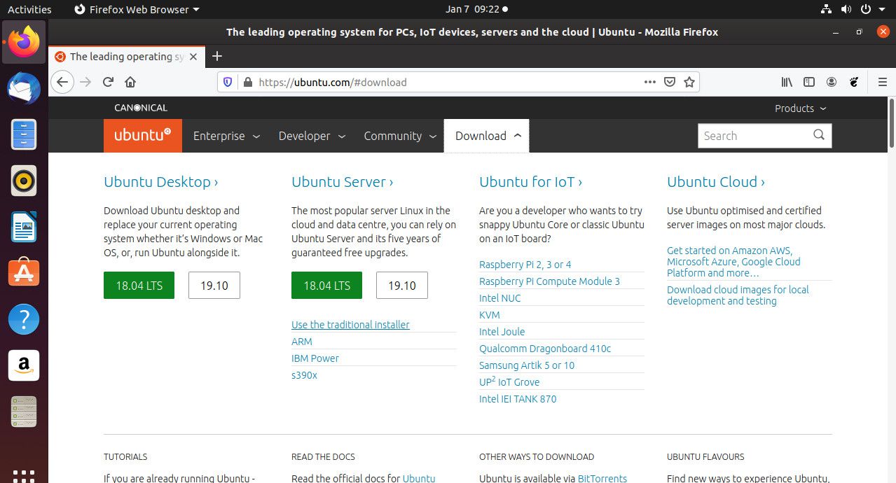Open a new browser tab
This screenshot has width=896, height=483.
click(217, 57)
